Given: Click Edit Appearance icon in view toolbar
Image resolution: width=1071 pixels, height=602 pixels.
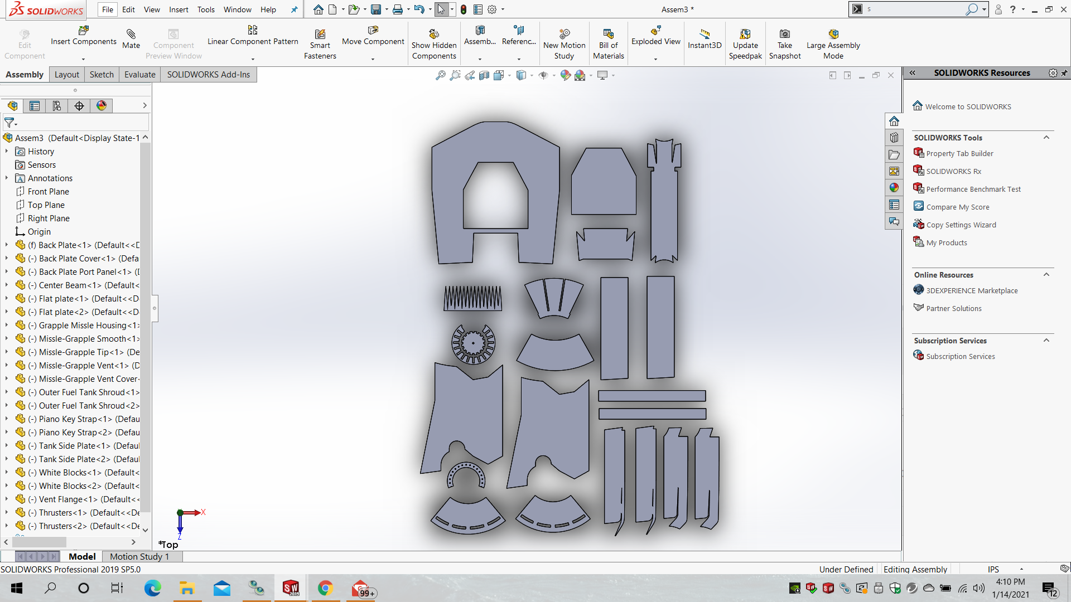Looking at the screenshot, I should tap(566, 75).
